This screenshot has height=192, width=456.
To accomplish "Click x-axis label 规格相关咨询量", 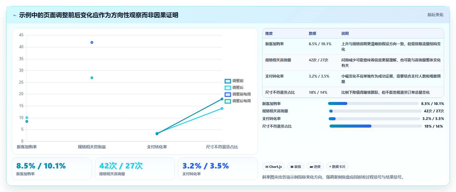I will (92, 147).
